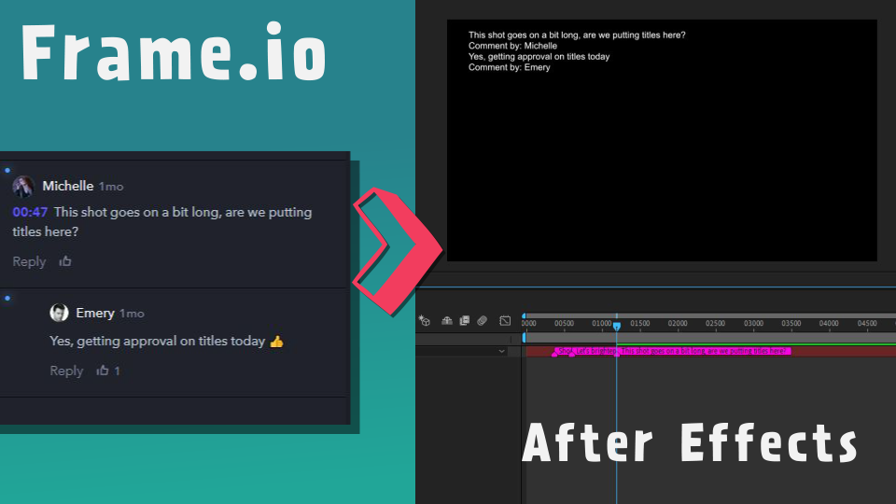Select the 'Let's brighten' layer marker
The image size is (896, 504).
tap(595, 351)
